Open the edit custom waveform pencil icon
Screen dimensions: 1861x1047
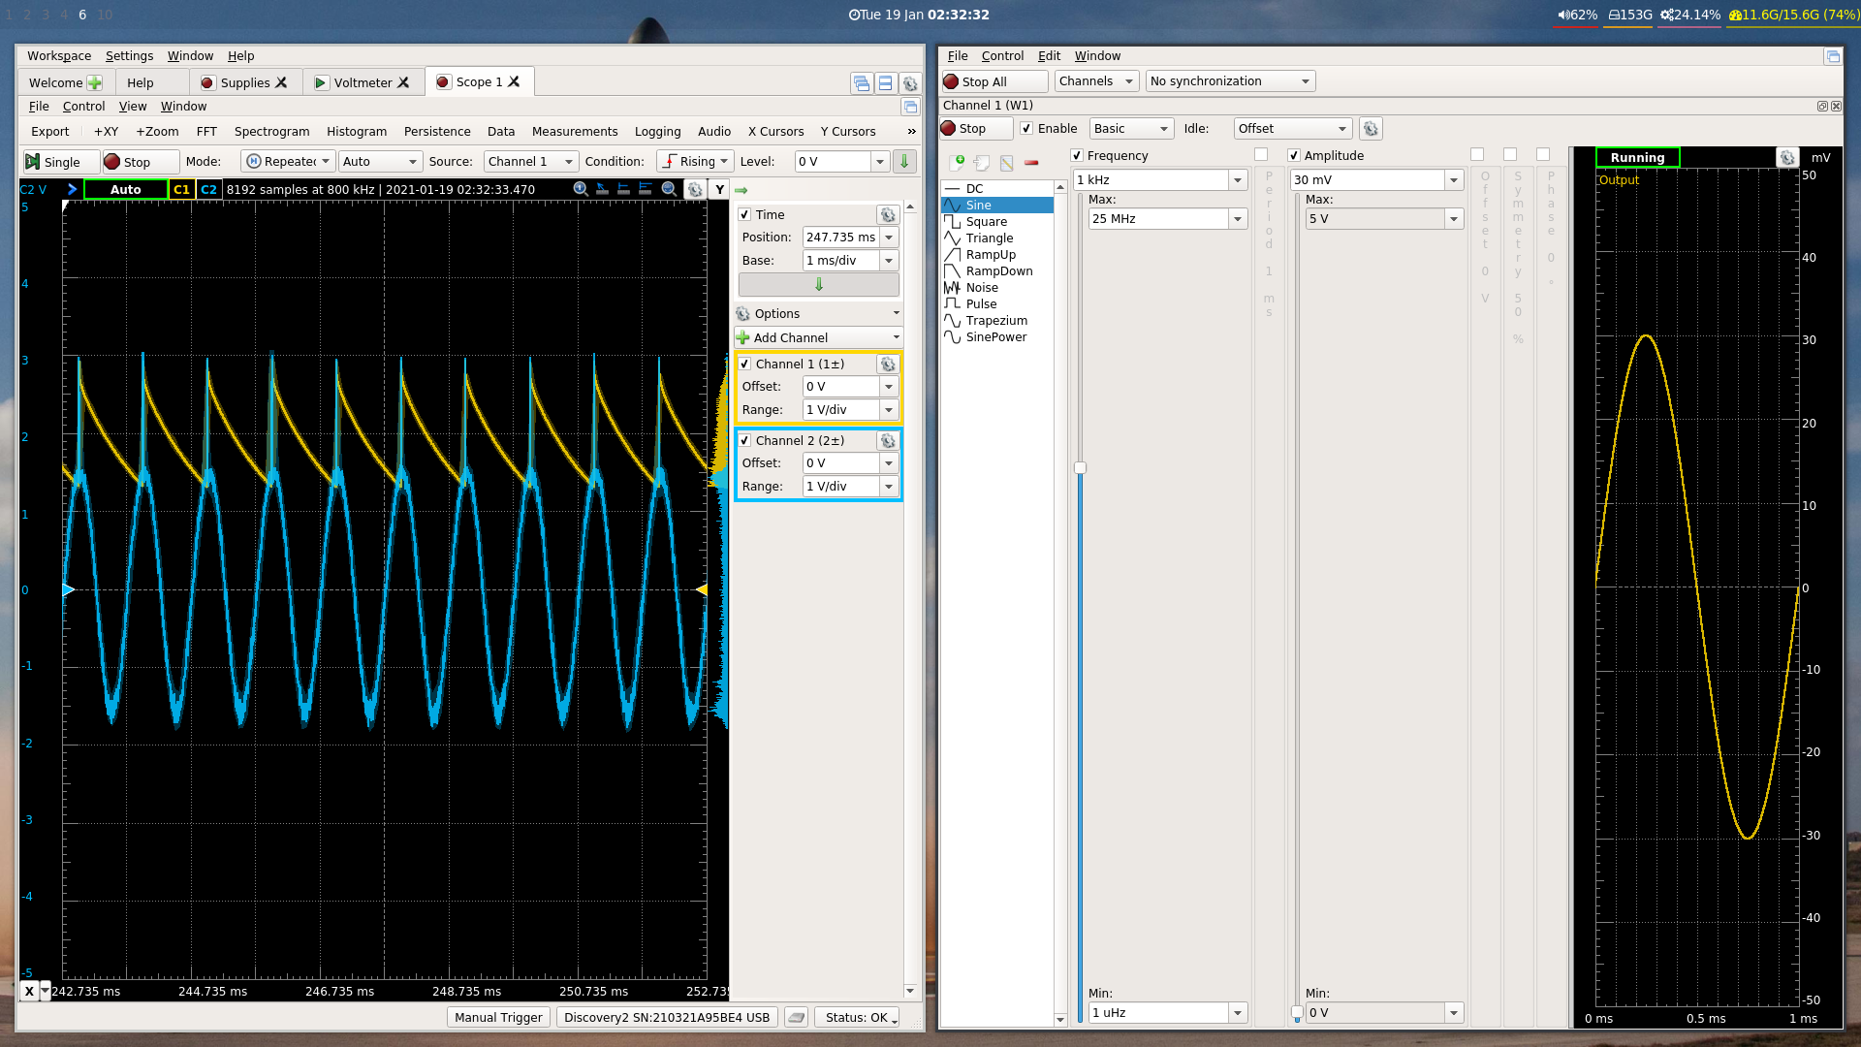[1008, 163]
